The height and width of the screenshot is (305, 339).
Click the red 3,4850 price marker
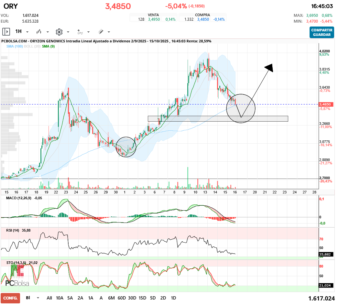(x=325, y=104)
